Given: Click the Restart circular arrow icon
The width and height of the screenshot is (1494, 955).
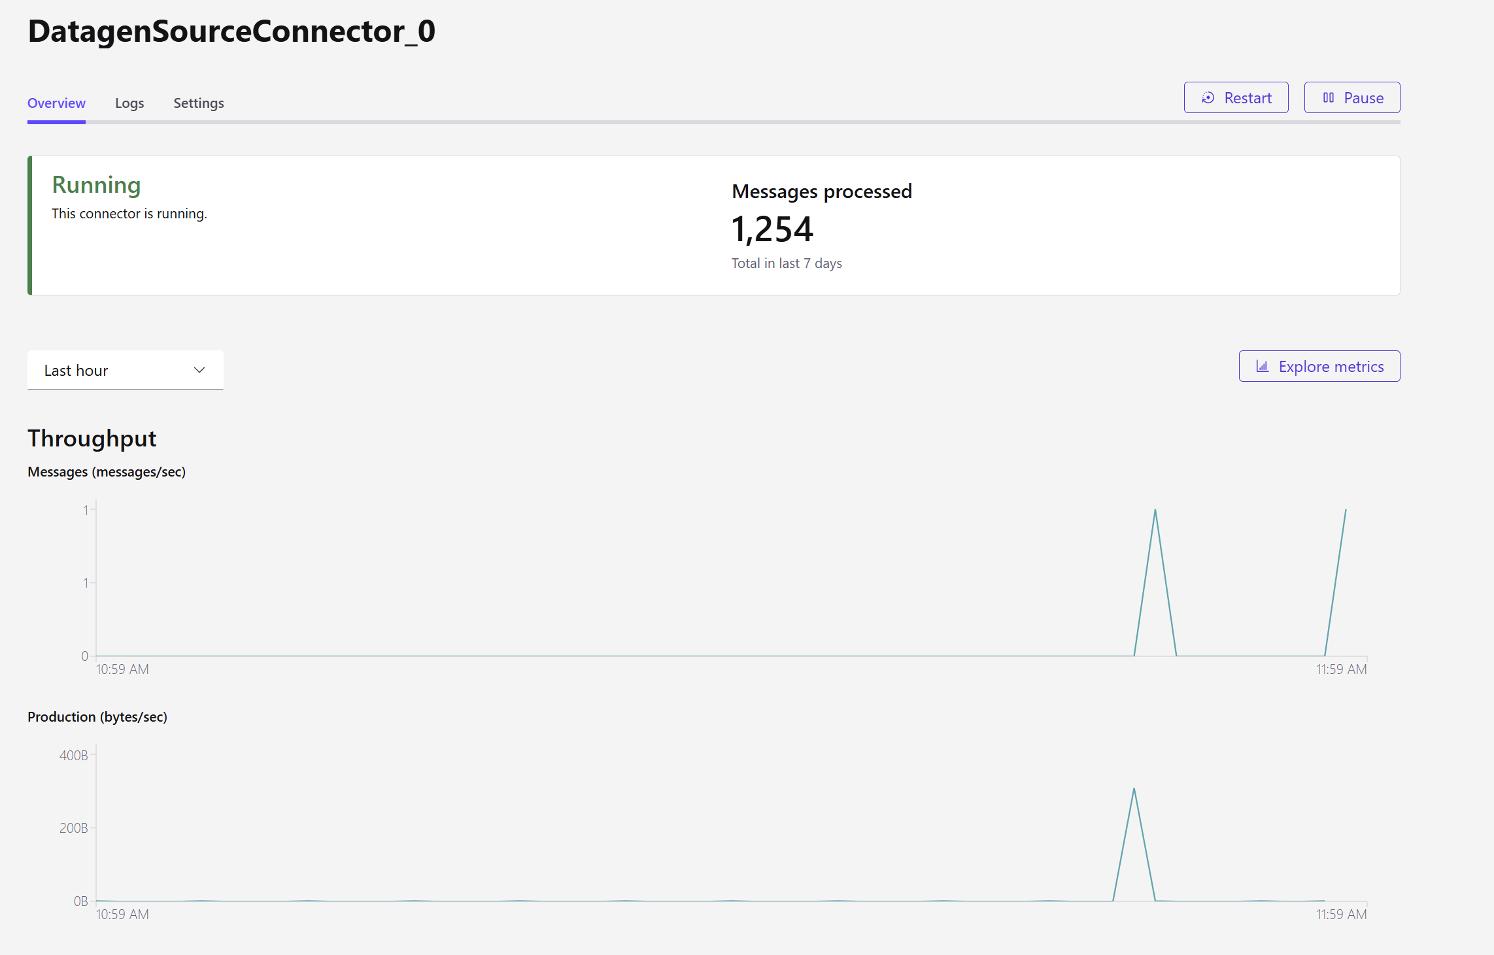Looking at the screenshot, I should point(1208,98).
